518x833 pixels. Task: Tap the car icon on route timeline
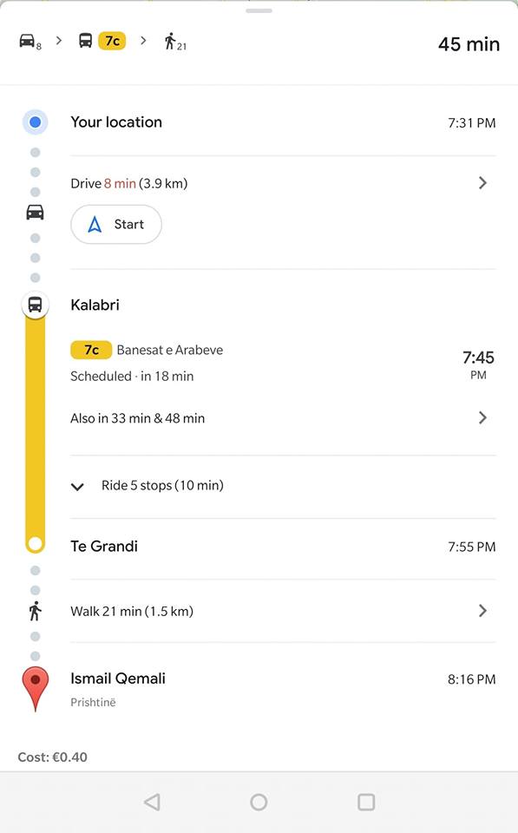point(35,213)
